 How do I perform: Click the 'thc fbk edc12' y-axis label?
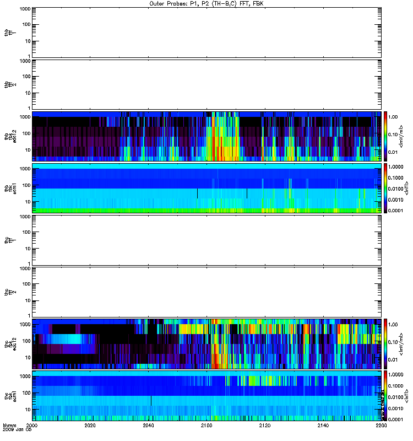click(x=10, y=344)
